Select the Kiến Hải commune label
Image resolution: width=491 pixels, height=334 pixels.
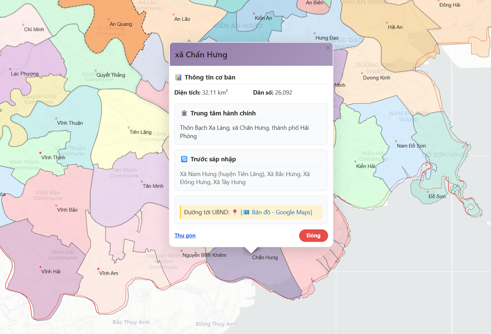click(x=366, y=166)
